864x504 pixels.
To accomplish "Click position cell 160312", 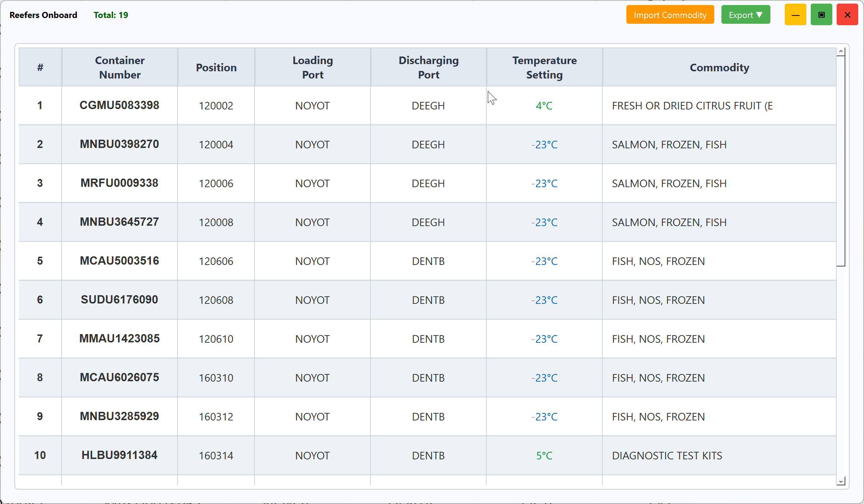I will (x=216, y=417).
